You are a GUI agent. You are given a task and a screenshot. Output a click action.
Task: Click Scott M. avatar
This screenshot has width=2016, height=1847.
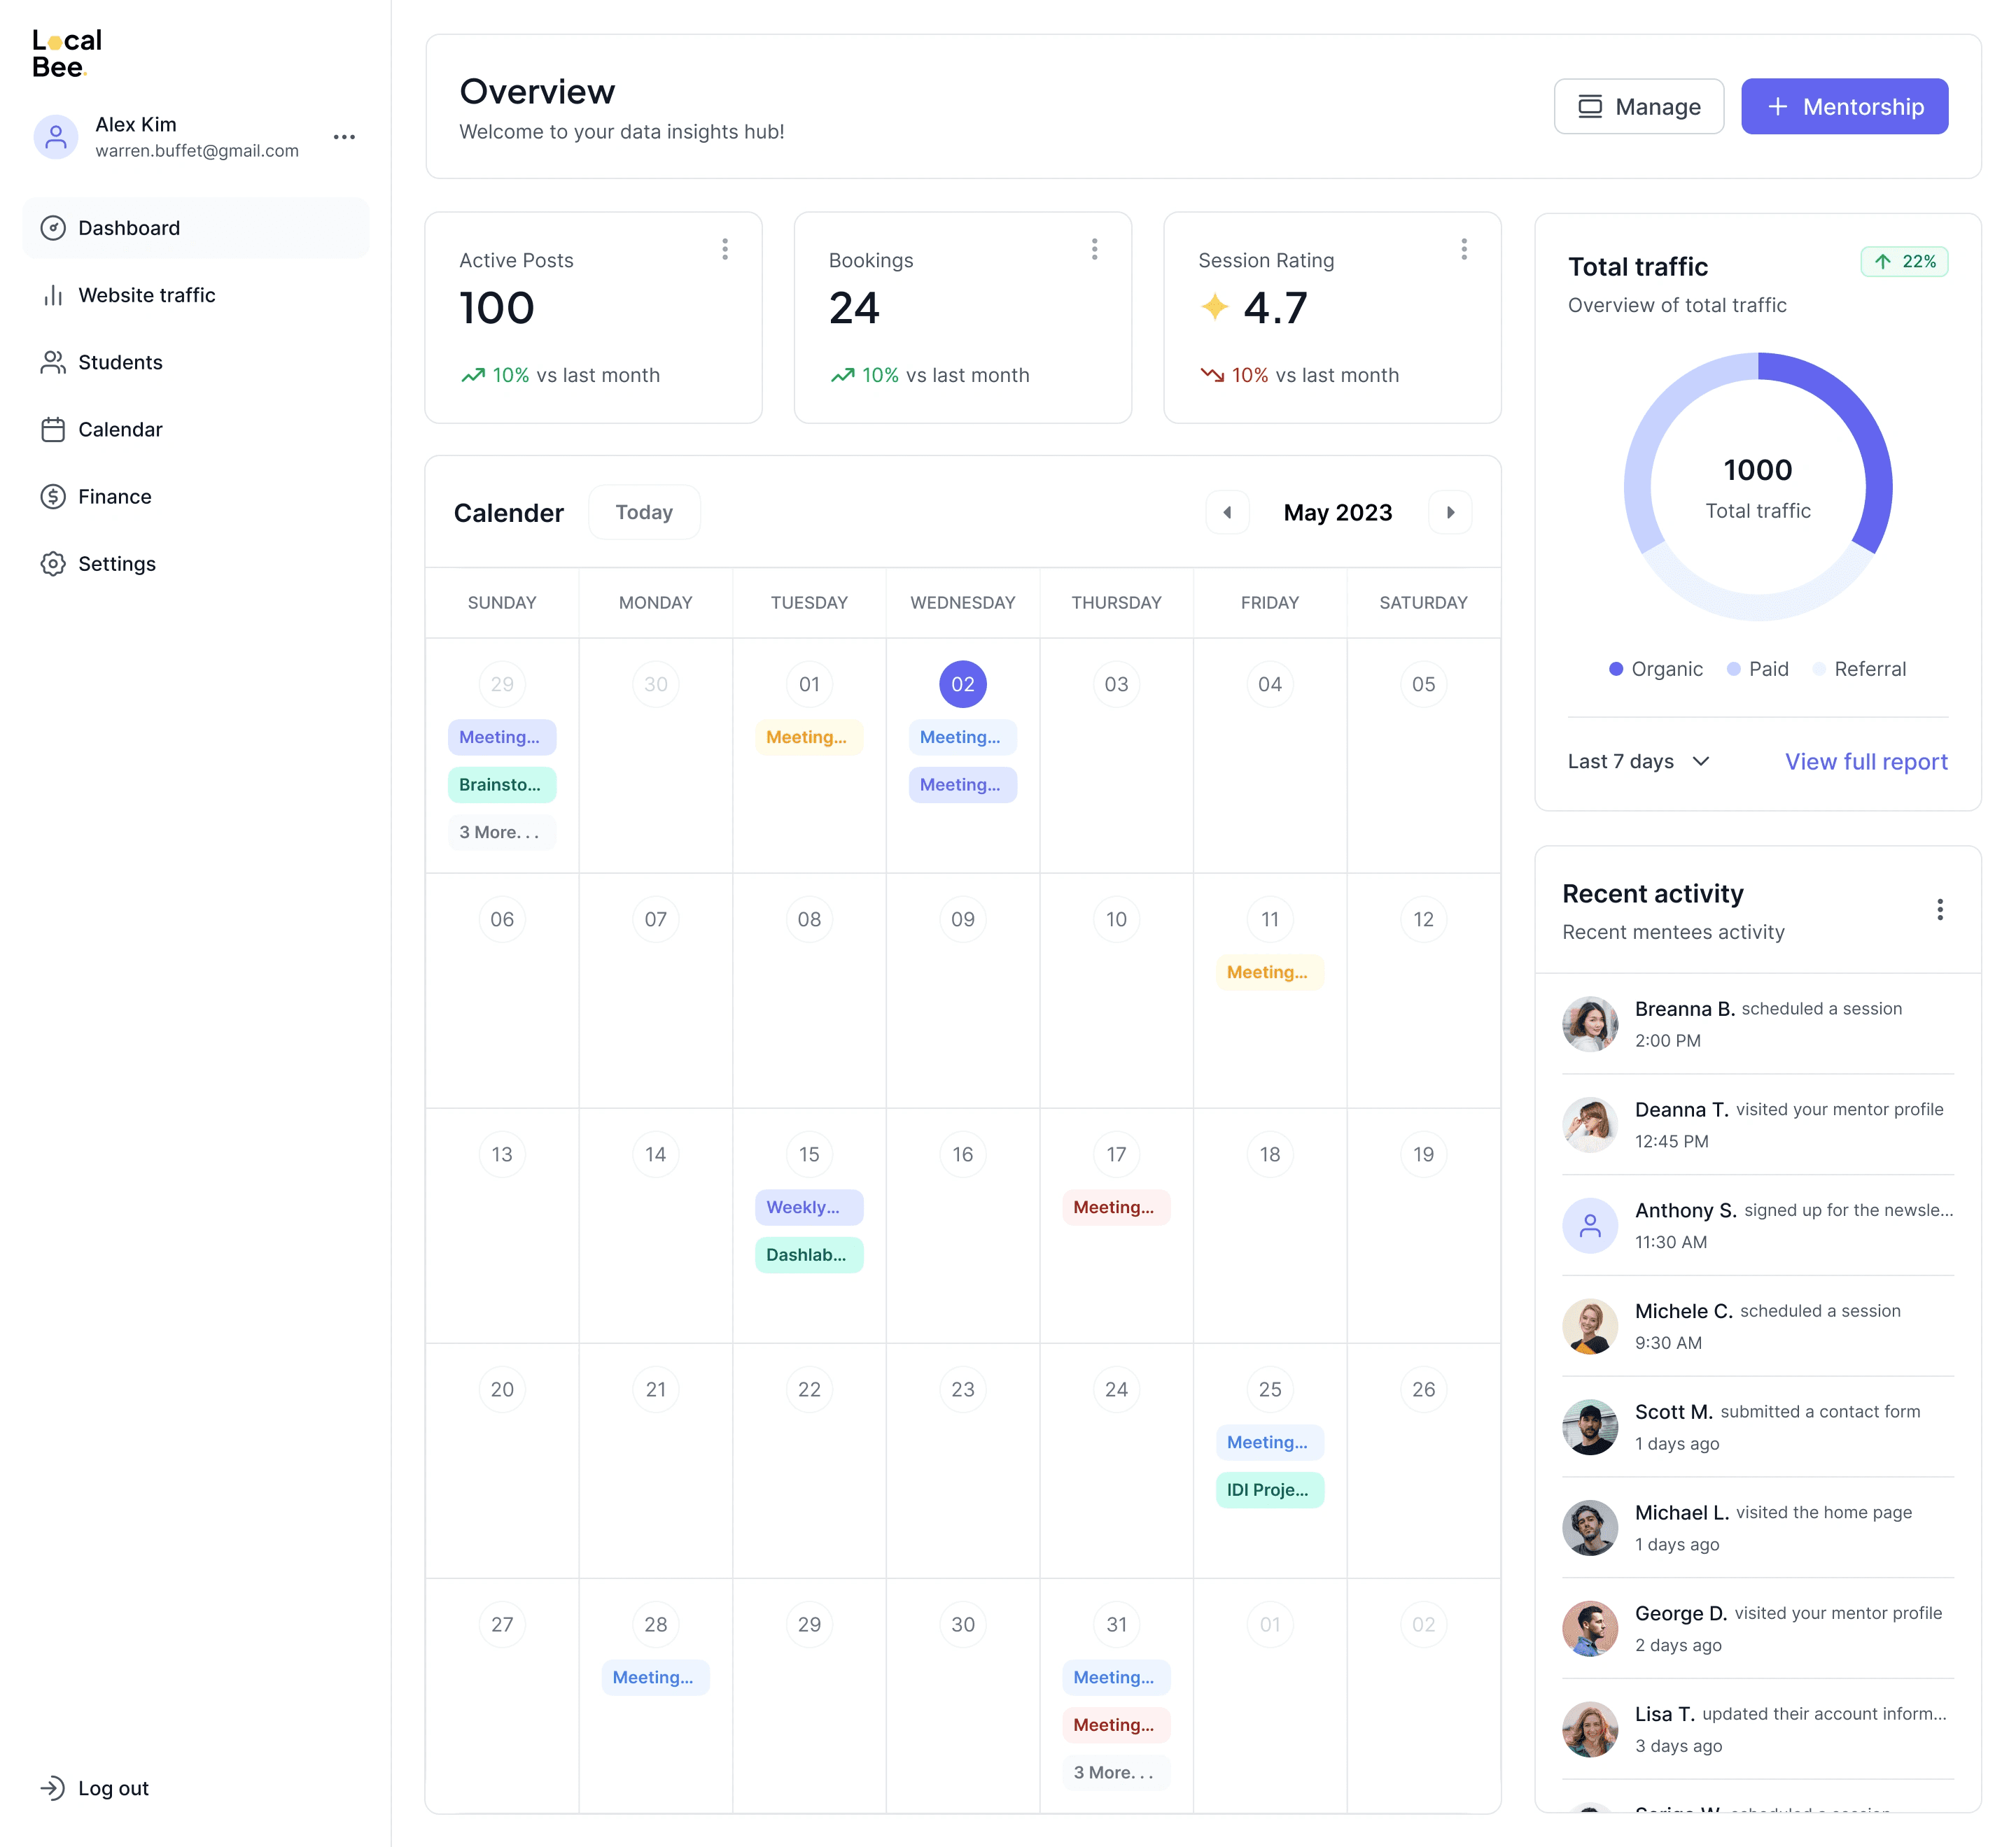point(1590,1427)
